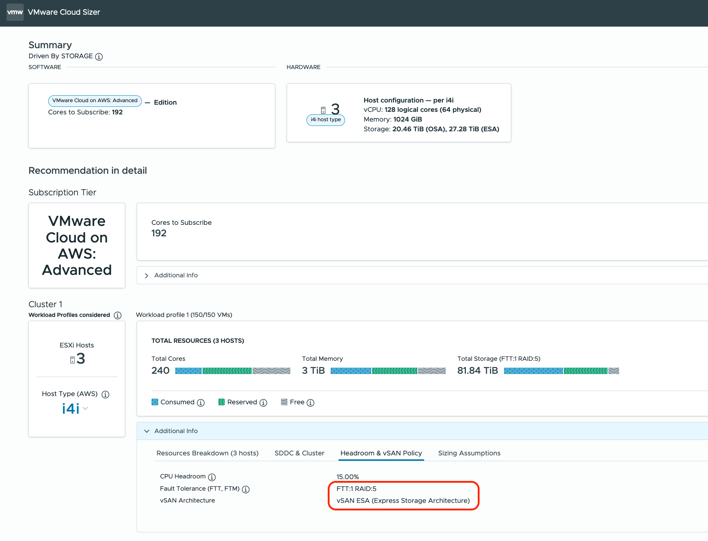Image resolution: width=708 pixels, height=541 pixels.
Task: Select the VMware Cloud on AWS: Advanced chip
Action: [x=95, y=101]
